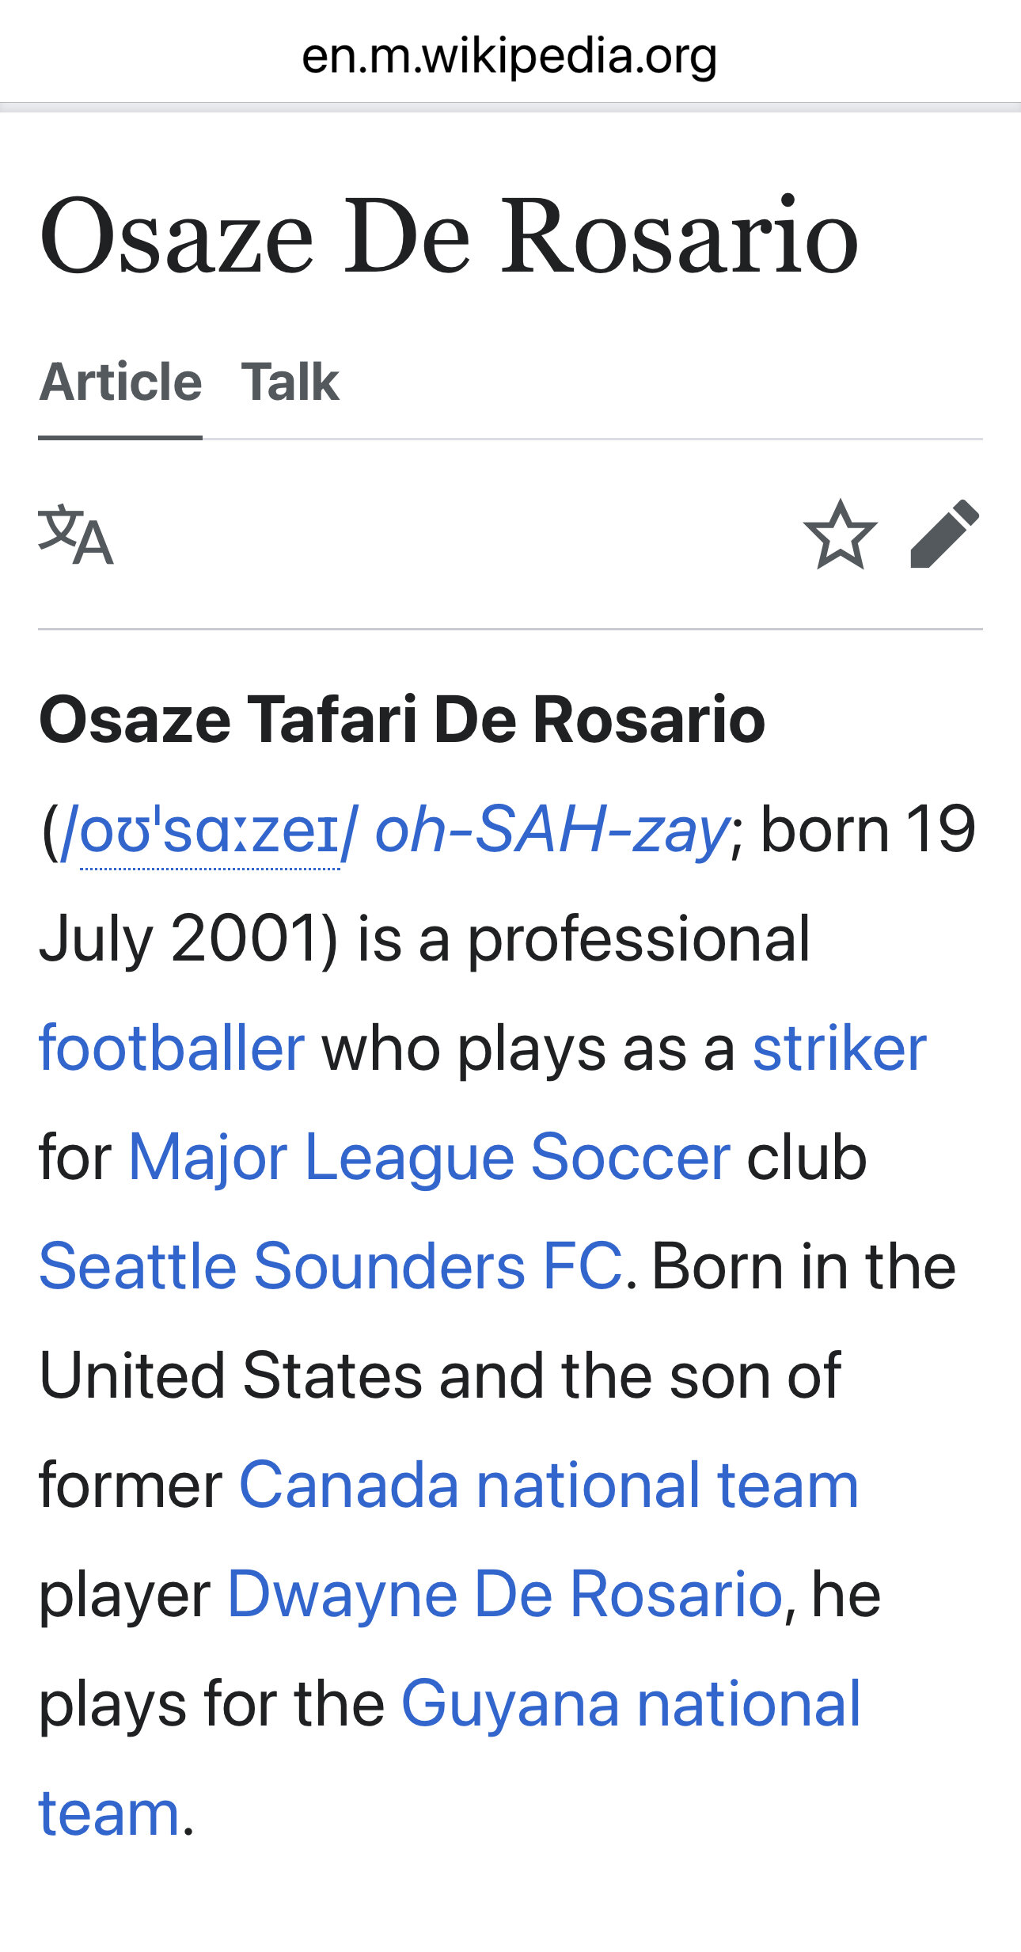Follow the footballer link
The image size is (1021, 1952).
[172, 1048]
